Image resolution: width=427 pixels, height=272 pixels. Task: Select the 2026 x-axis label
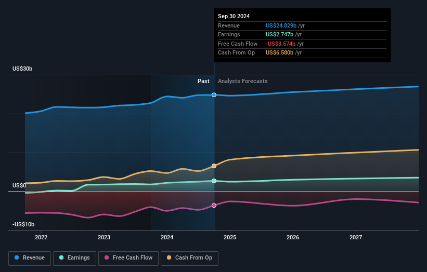pos(293,238)
